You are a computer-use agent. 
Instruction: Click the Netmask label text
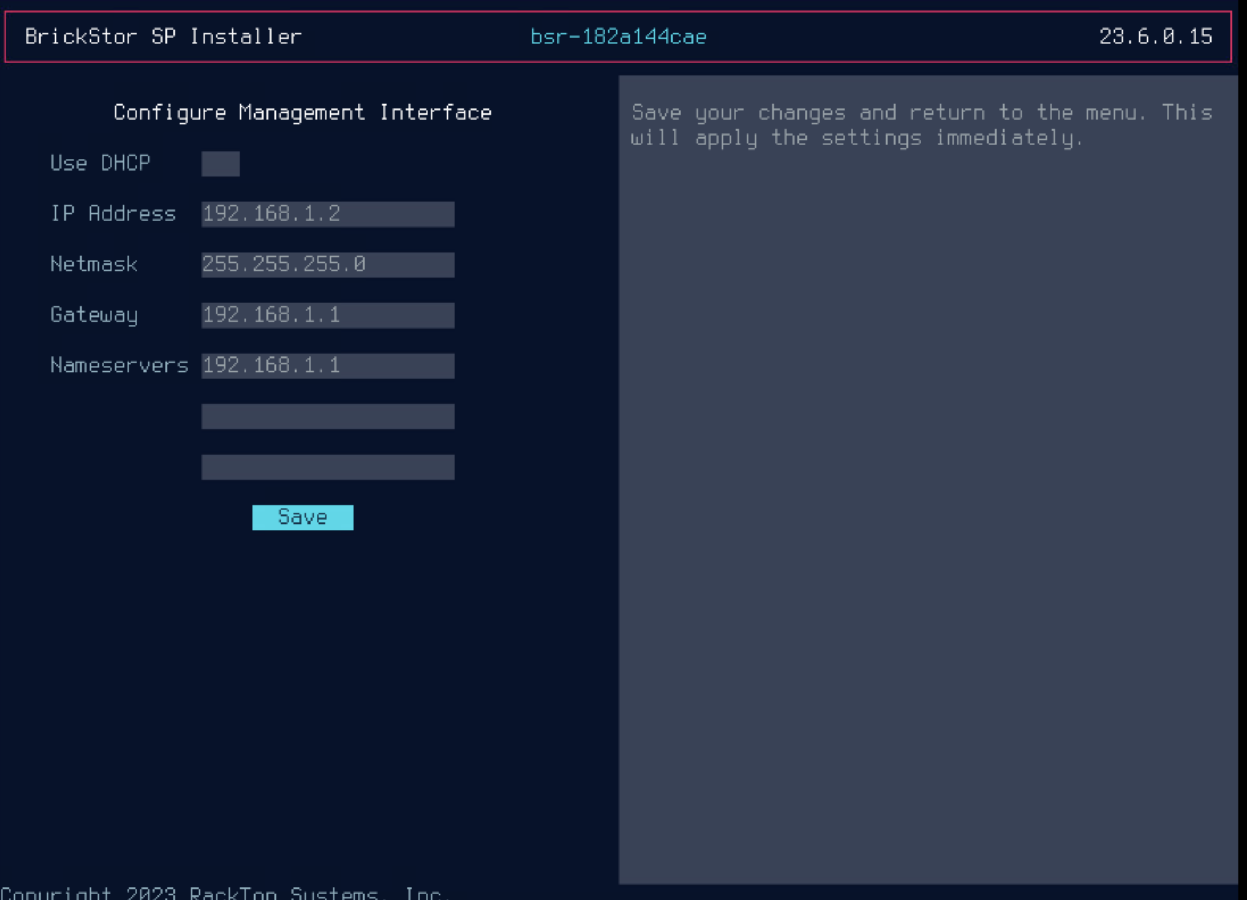[94, 265]
